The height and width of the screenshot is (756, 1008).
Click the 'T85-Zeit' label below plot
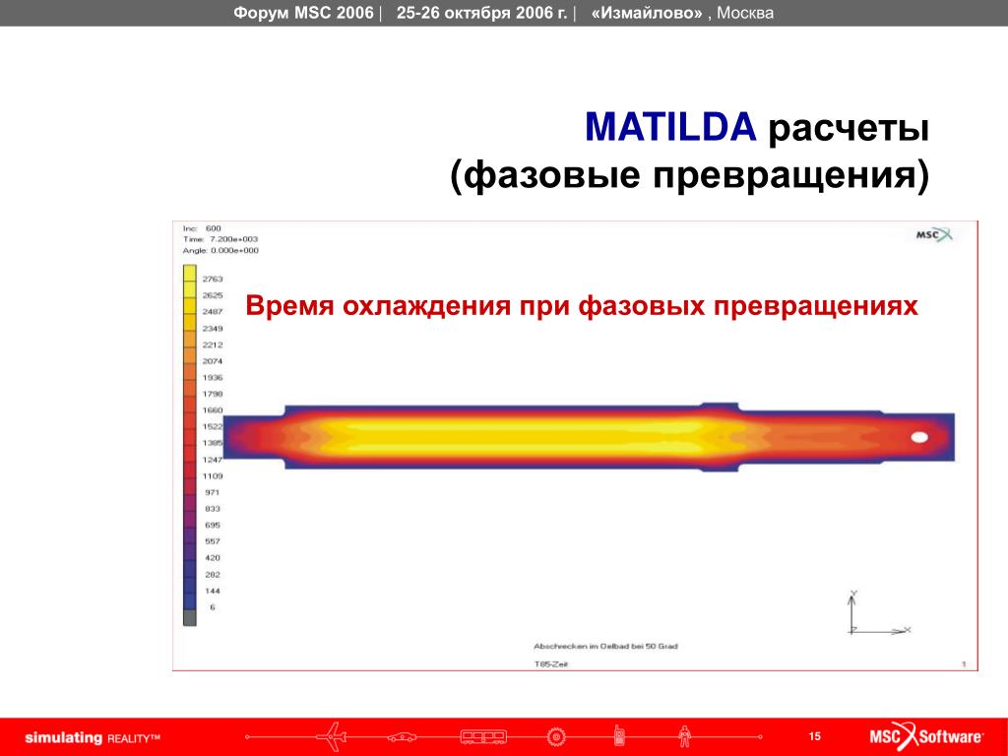tap(551, 664)
